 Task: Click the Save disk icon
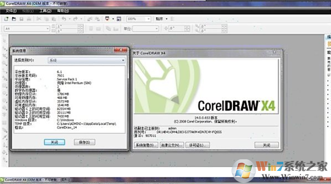click(21, 19)
